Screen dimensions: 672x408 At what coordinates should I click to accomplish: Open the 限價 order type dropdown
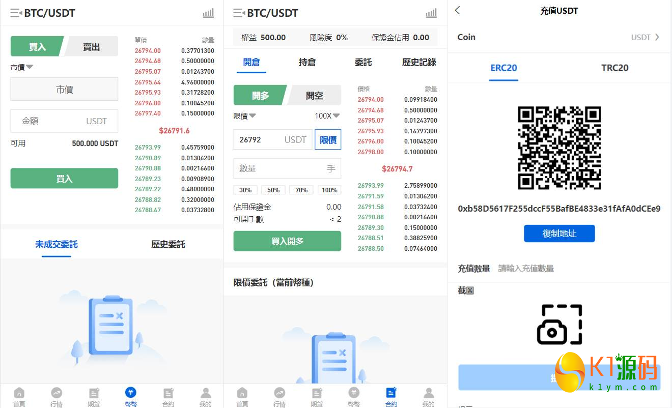click(245, 115)
